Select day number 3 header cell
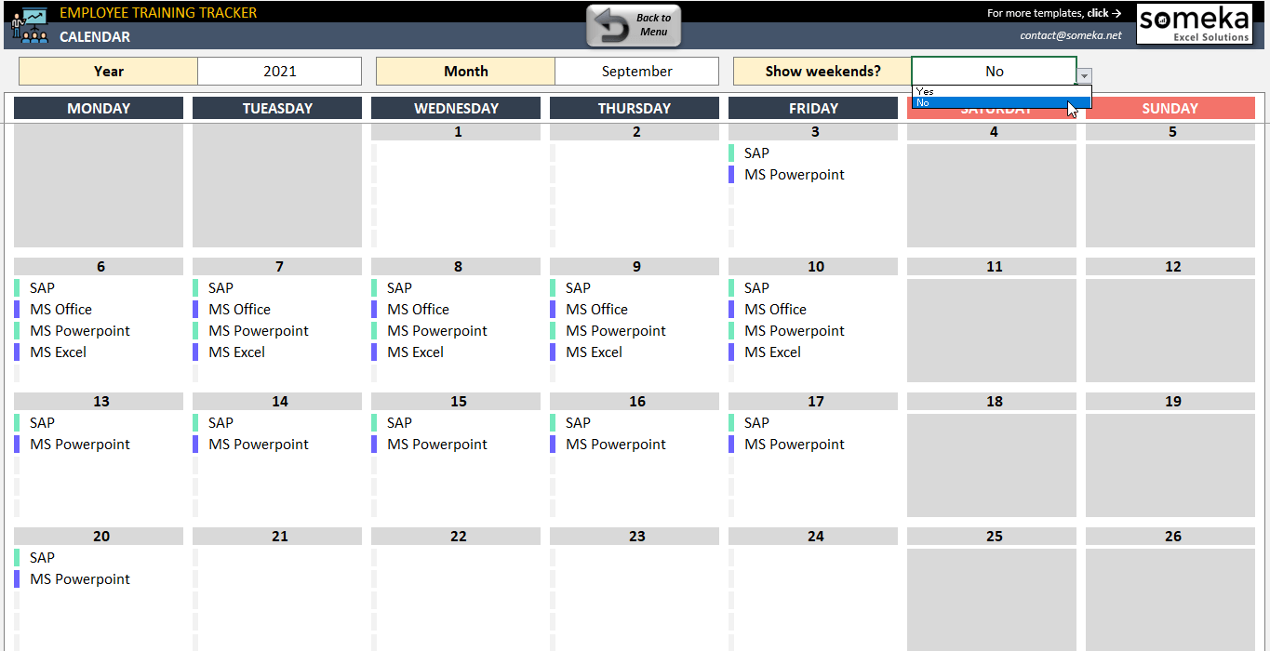Image resolution: width=1270 pixels, height=651 pixels. tap(813, 132)
